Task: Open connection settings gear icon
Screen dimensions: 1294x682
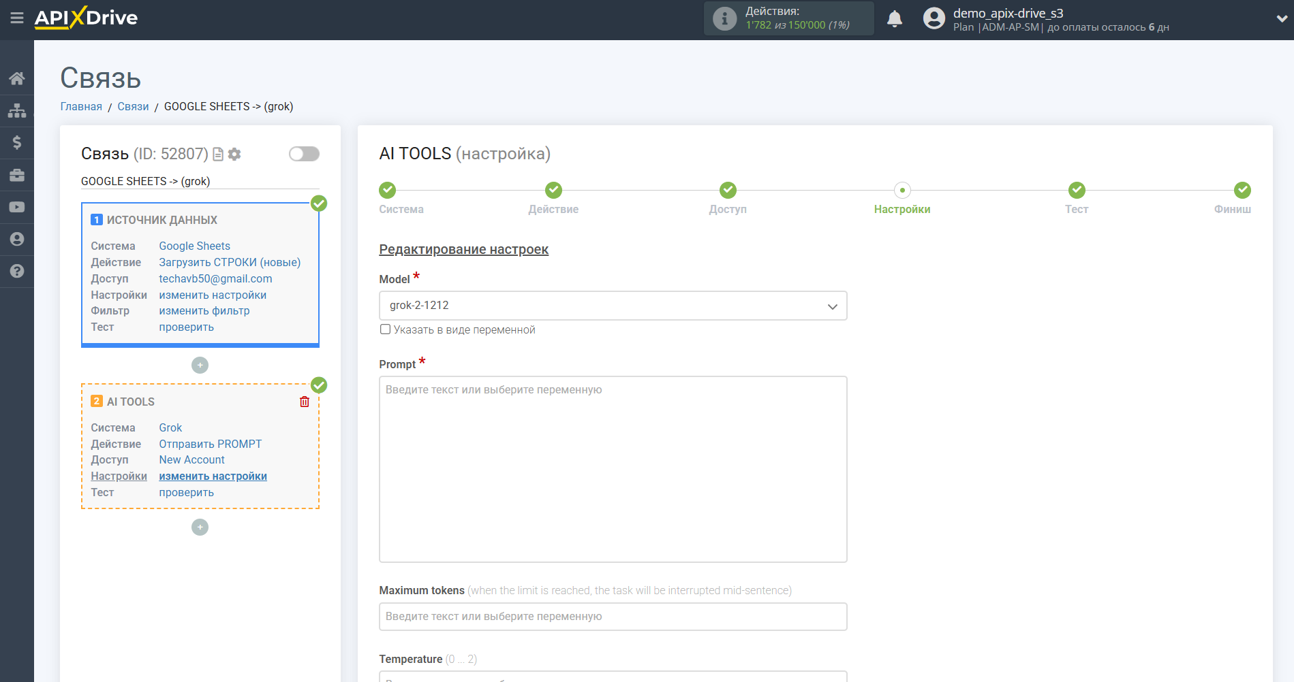Action: (234, 155)
